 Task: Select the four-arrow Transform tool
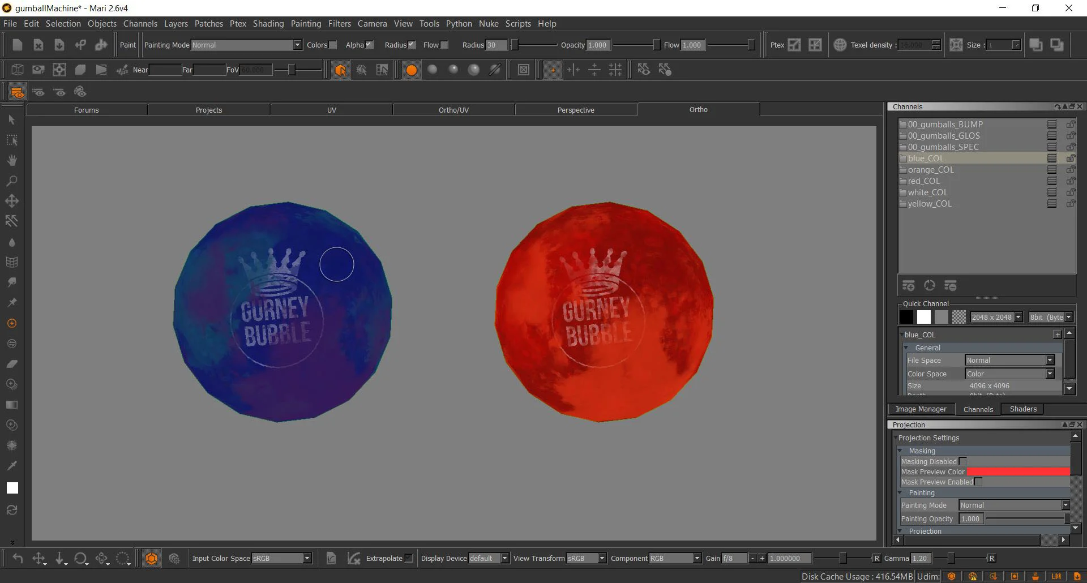pyautogui.click(x=11, y=201)
